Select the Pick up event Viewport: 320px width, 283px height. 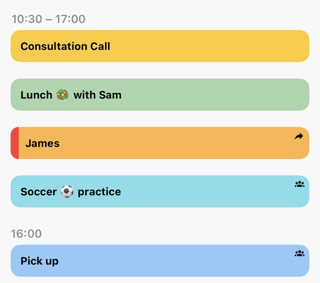point(160,261)
